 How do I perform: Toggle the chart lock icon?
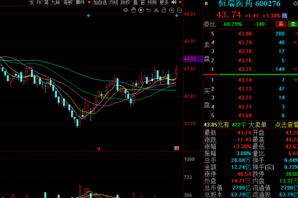click(164, 10)
